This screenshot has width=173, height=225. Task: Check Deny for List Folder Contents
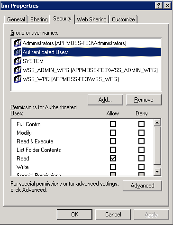pos(141,150)
